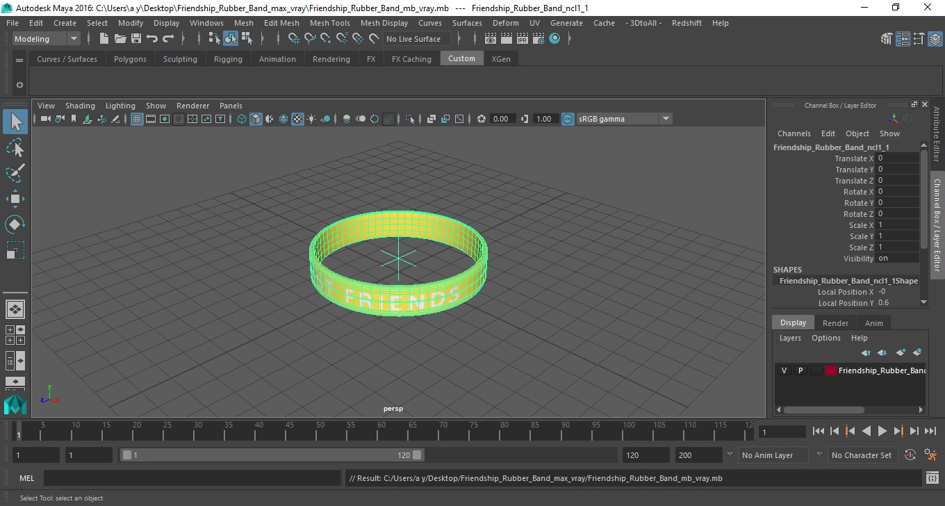The width and height of the screenshot is (945, 506).
Task: Open the shelf tabs menu icon
Action: [19, 60]
